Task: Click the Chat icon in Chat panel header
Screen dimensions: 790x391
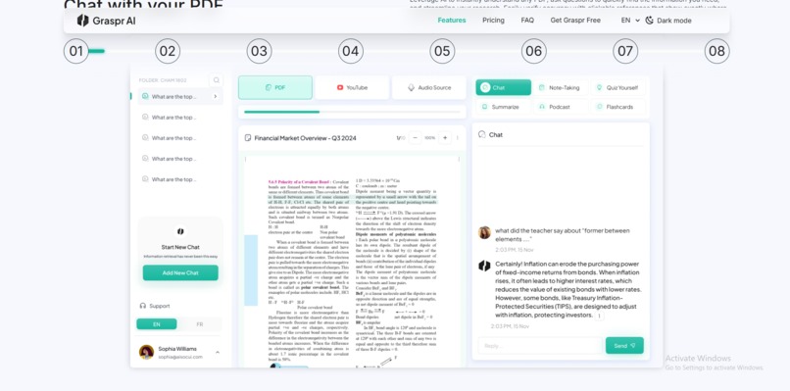Action: 482,134
